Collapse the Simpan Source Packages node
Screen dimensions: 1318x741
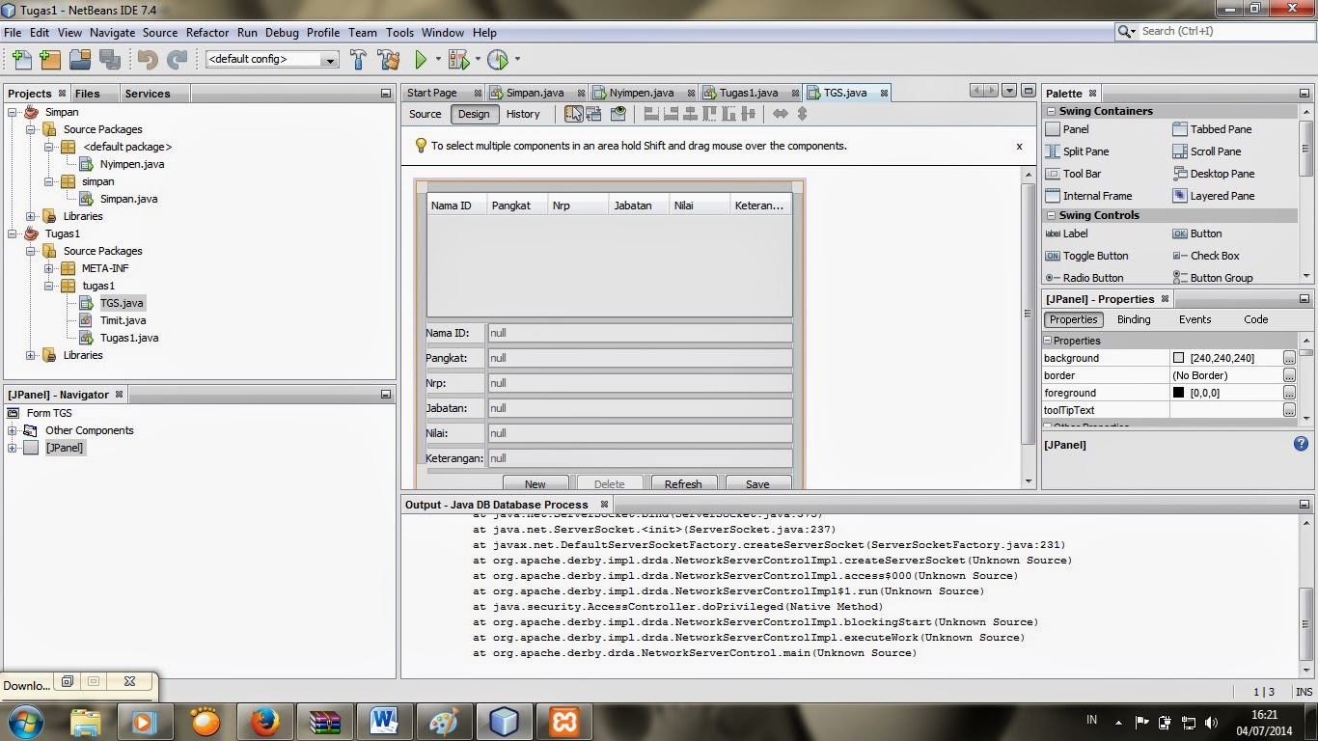(x=32, y=129)
